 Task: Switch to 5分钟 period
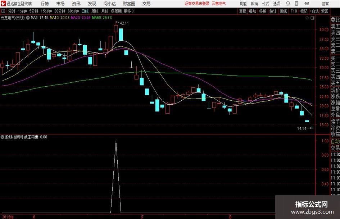pos(34,11)
